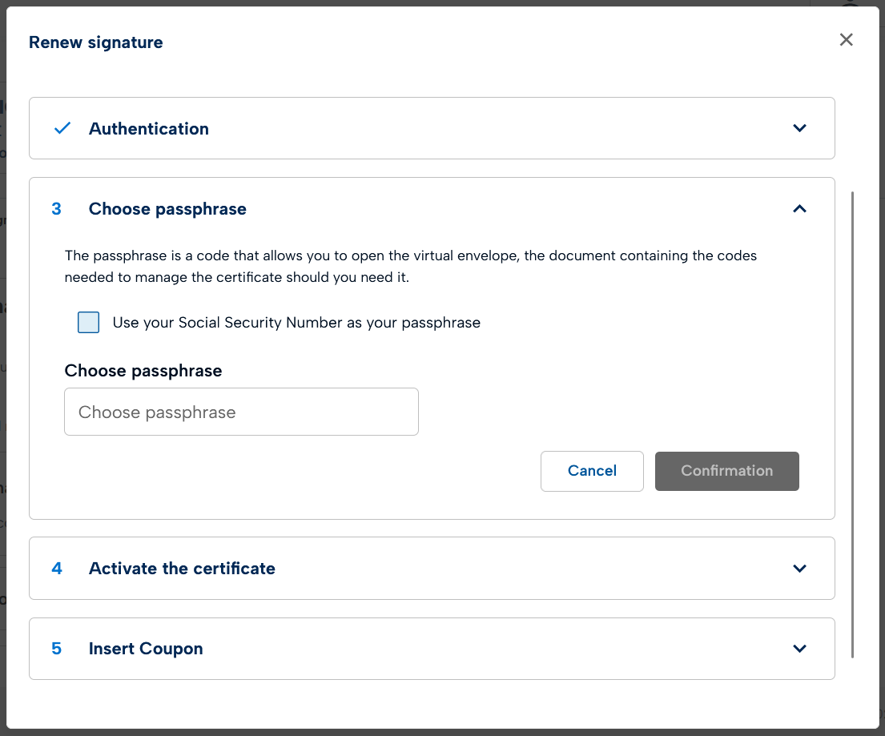
Task: Tick the Social Security Number passphrase checkbox
Action: 89,323
